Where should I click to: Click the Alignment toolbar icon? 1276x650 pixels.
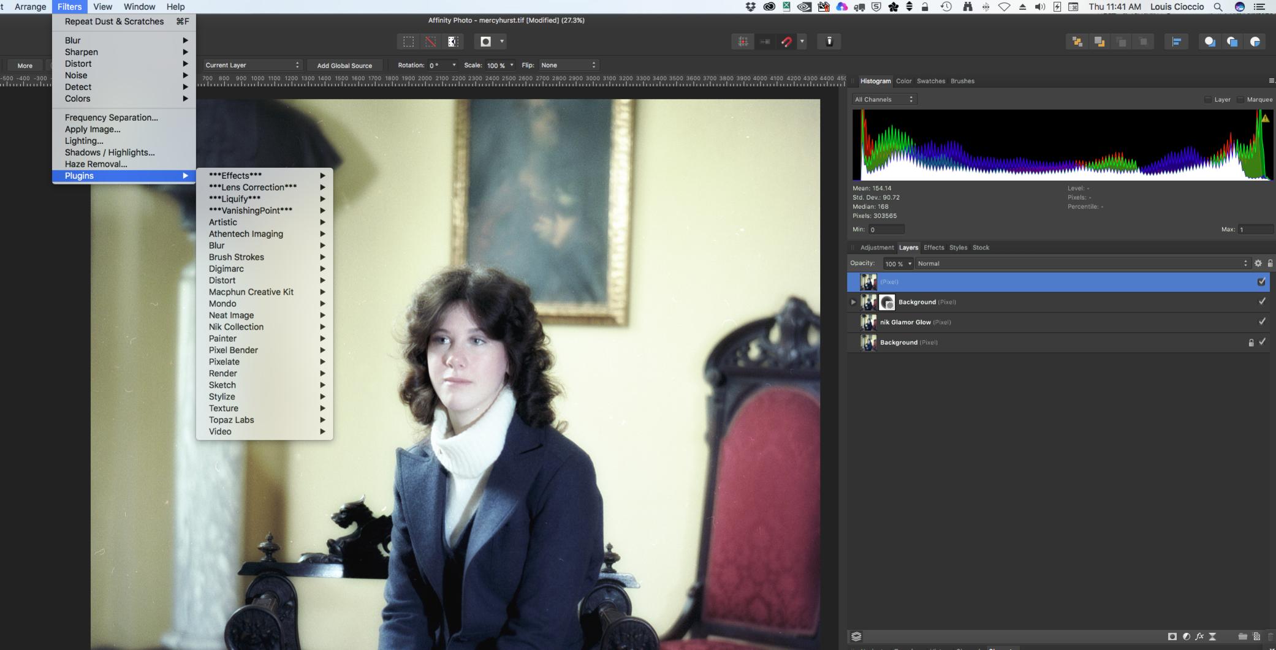1176,42
